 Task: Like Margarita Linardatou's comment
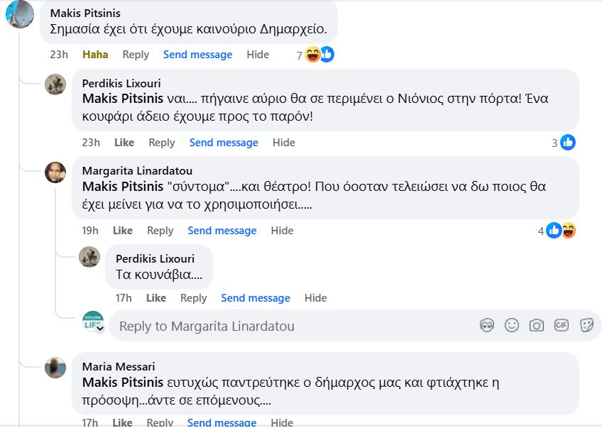123,231
